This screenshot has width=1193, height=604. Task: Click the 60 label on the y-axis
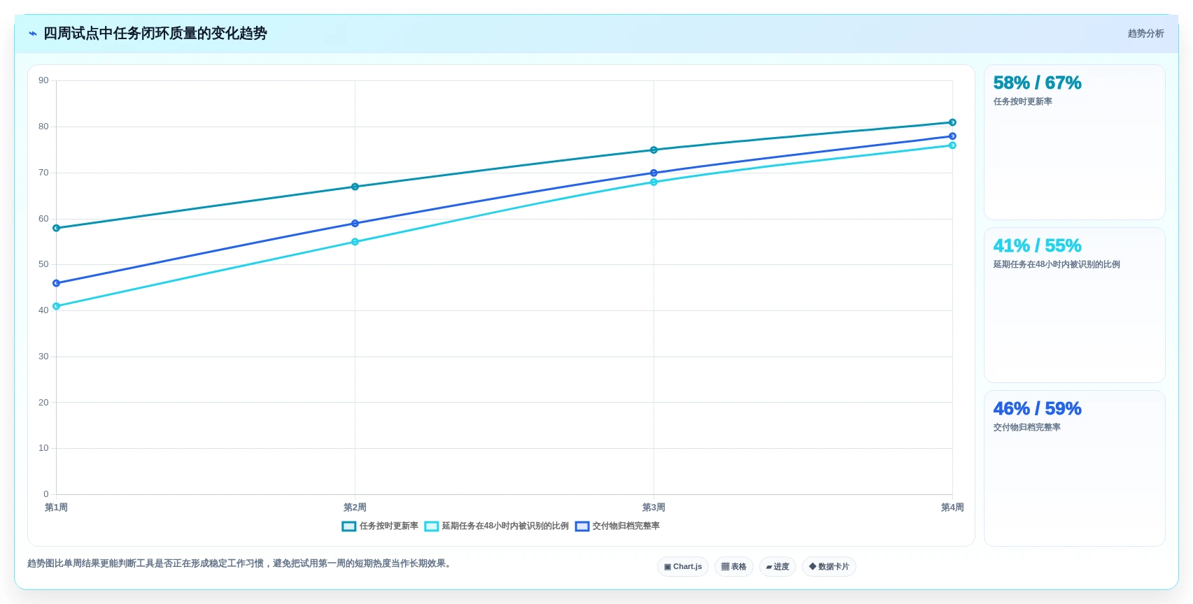pyautogui.click(x=43, y=219)
